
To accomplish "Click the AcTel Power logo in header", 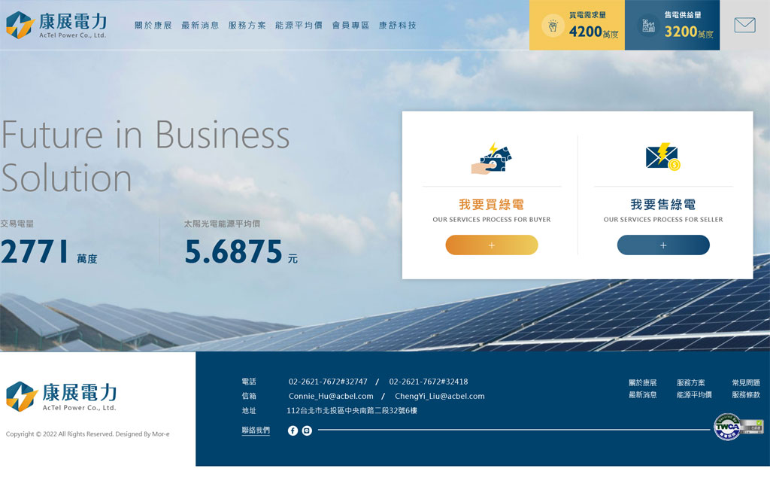I will click(56, 25).
